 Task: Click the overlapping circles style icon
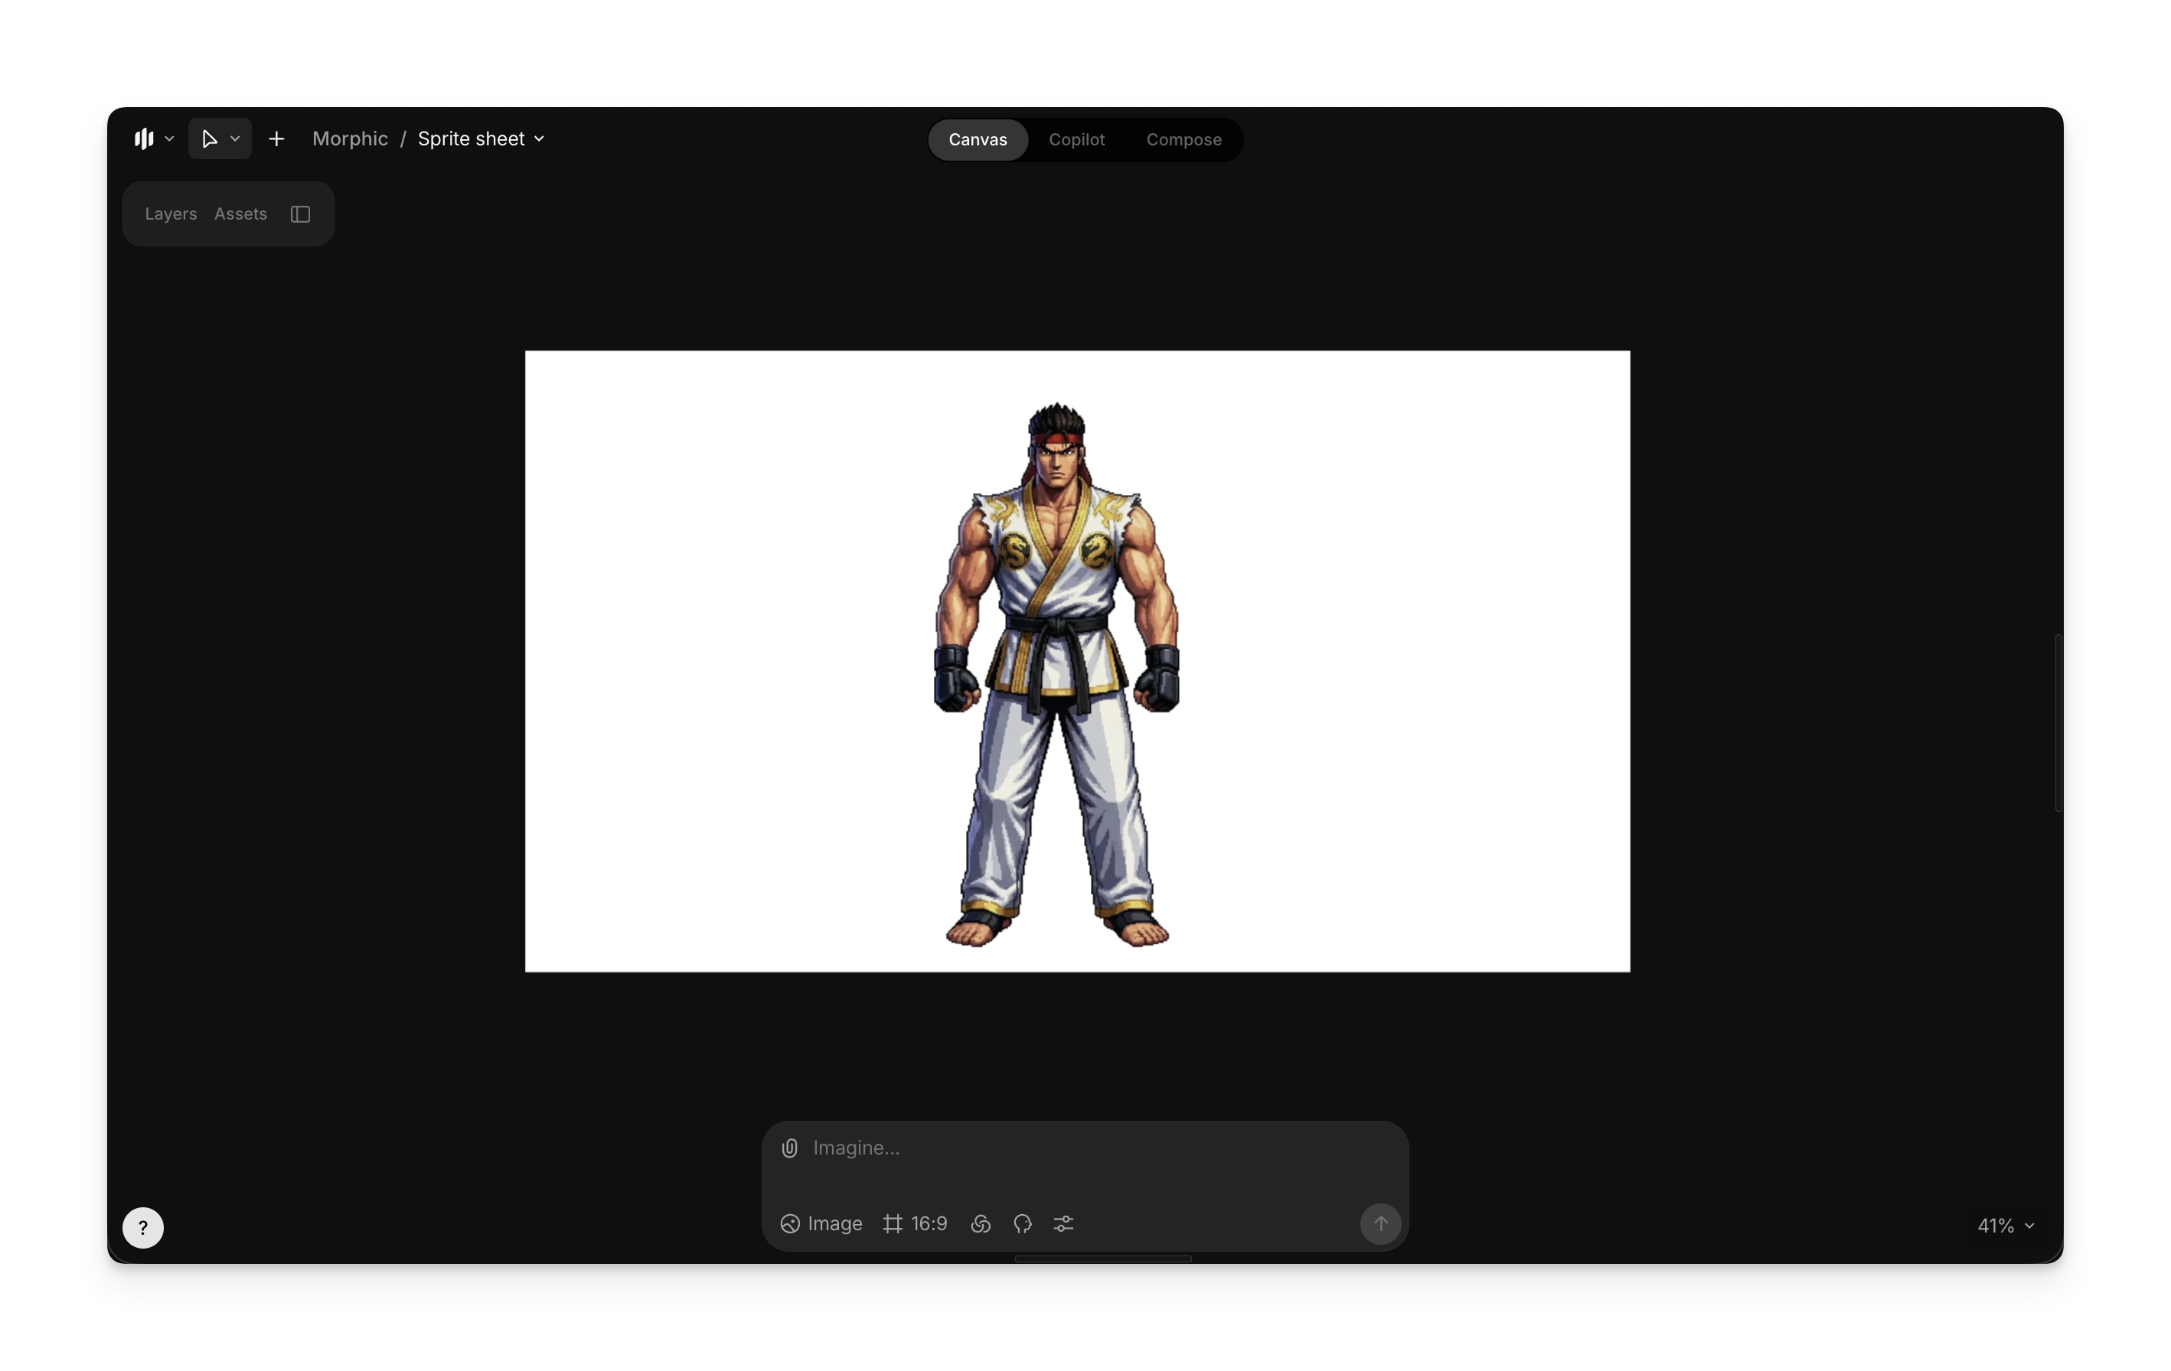(981, 1223)
